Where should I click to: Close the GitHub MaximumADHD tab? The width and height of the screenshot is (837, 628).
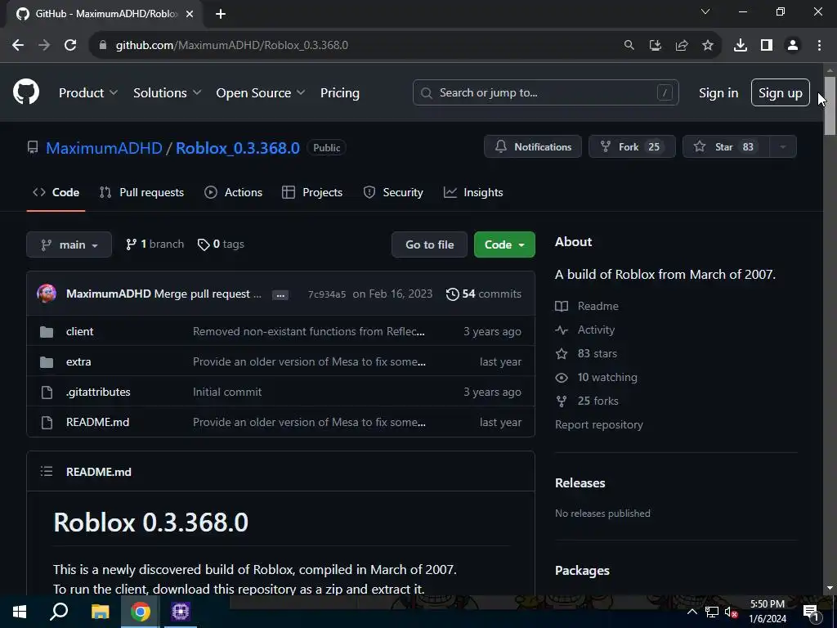pos(190,14)
